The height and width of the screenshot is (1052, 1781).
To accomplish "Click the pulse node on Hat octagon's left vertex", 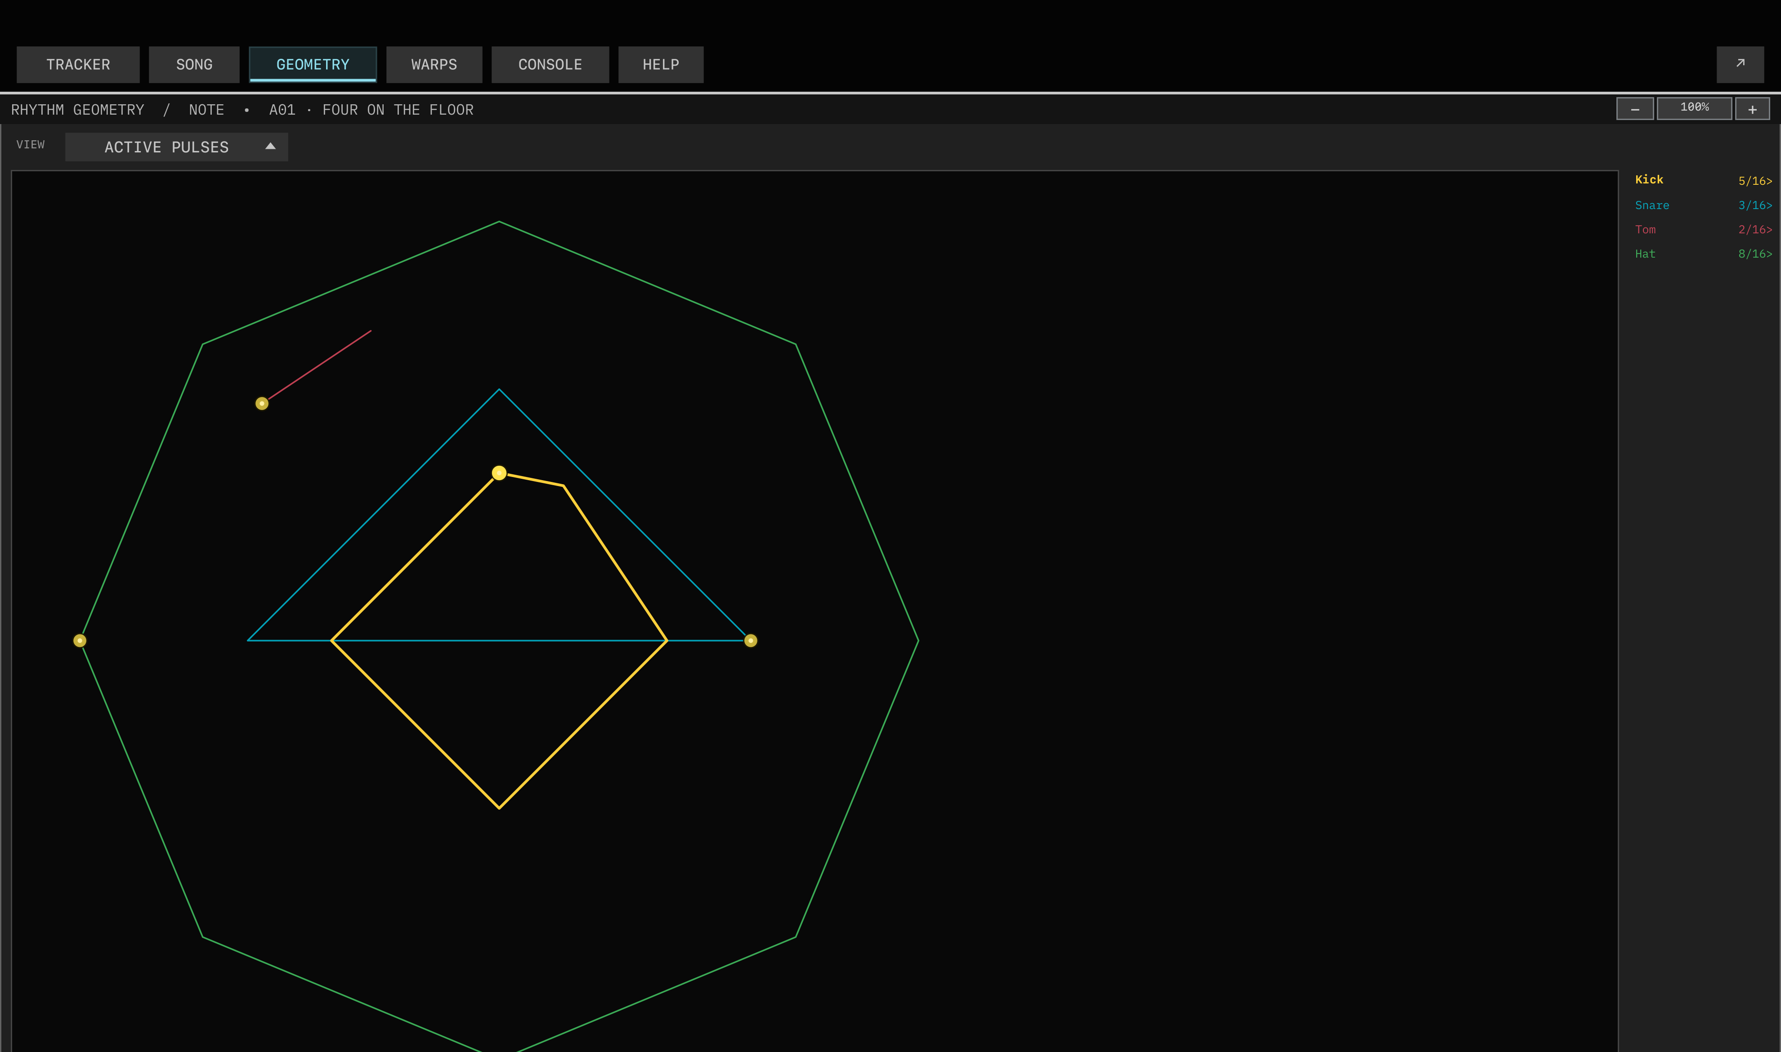I will [x=80, y=641].
